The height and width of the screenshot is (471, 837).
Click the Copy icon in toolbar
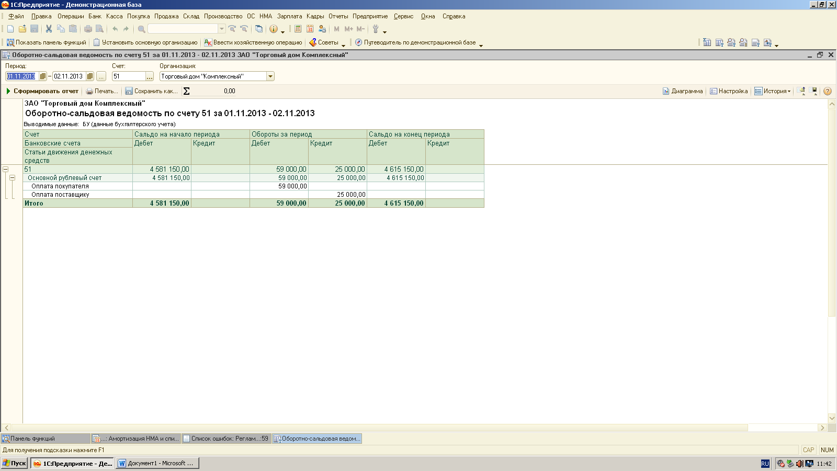[x=61, y=29]
